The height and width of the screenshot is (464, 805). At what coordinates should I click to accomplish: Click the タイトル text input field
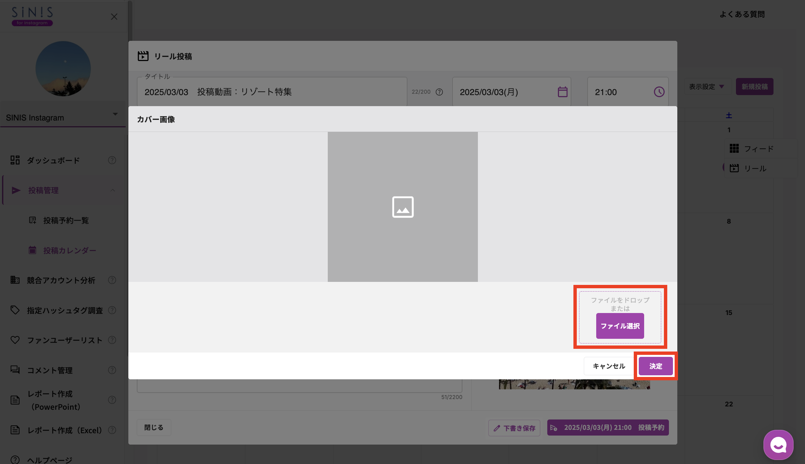[x=271, y=92]
